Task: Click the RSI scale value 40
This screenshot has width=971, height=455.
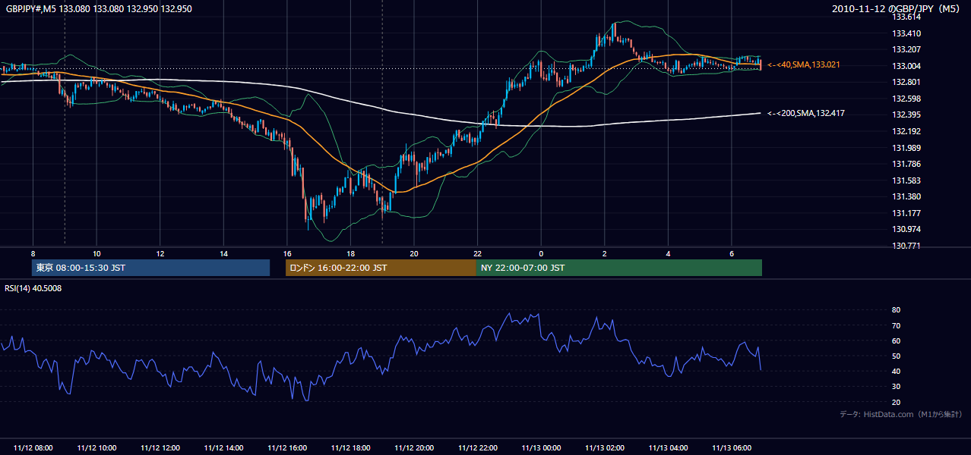Action: 896,371
